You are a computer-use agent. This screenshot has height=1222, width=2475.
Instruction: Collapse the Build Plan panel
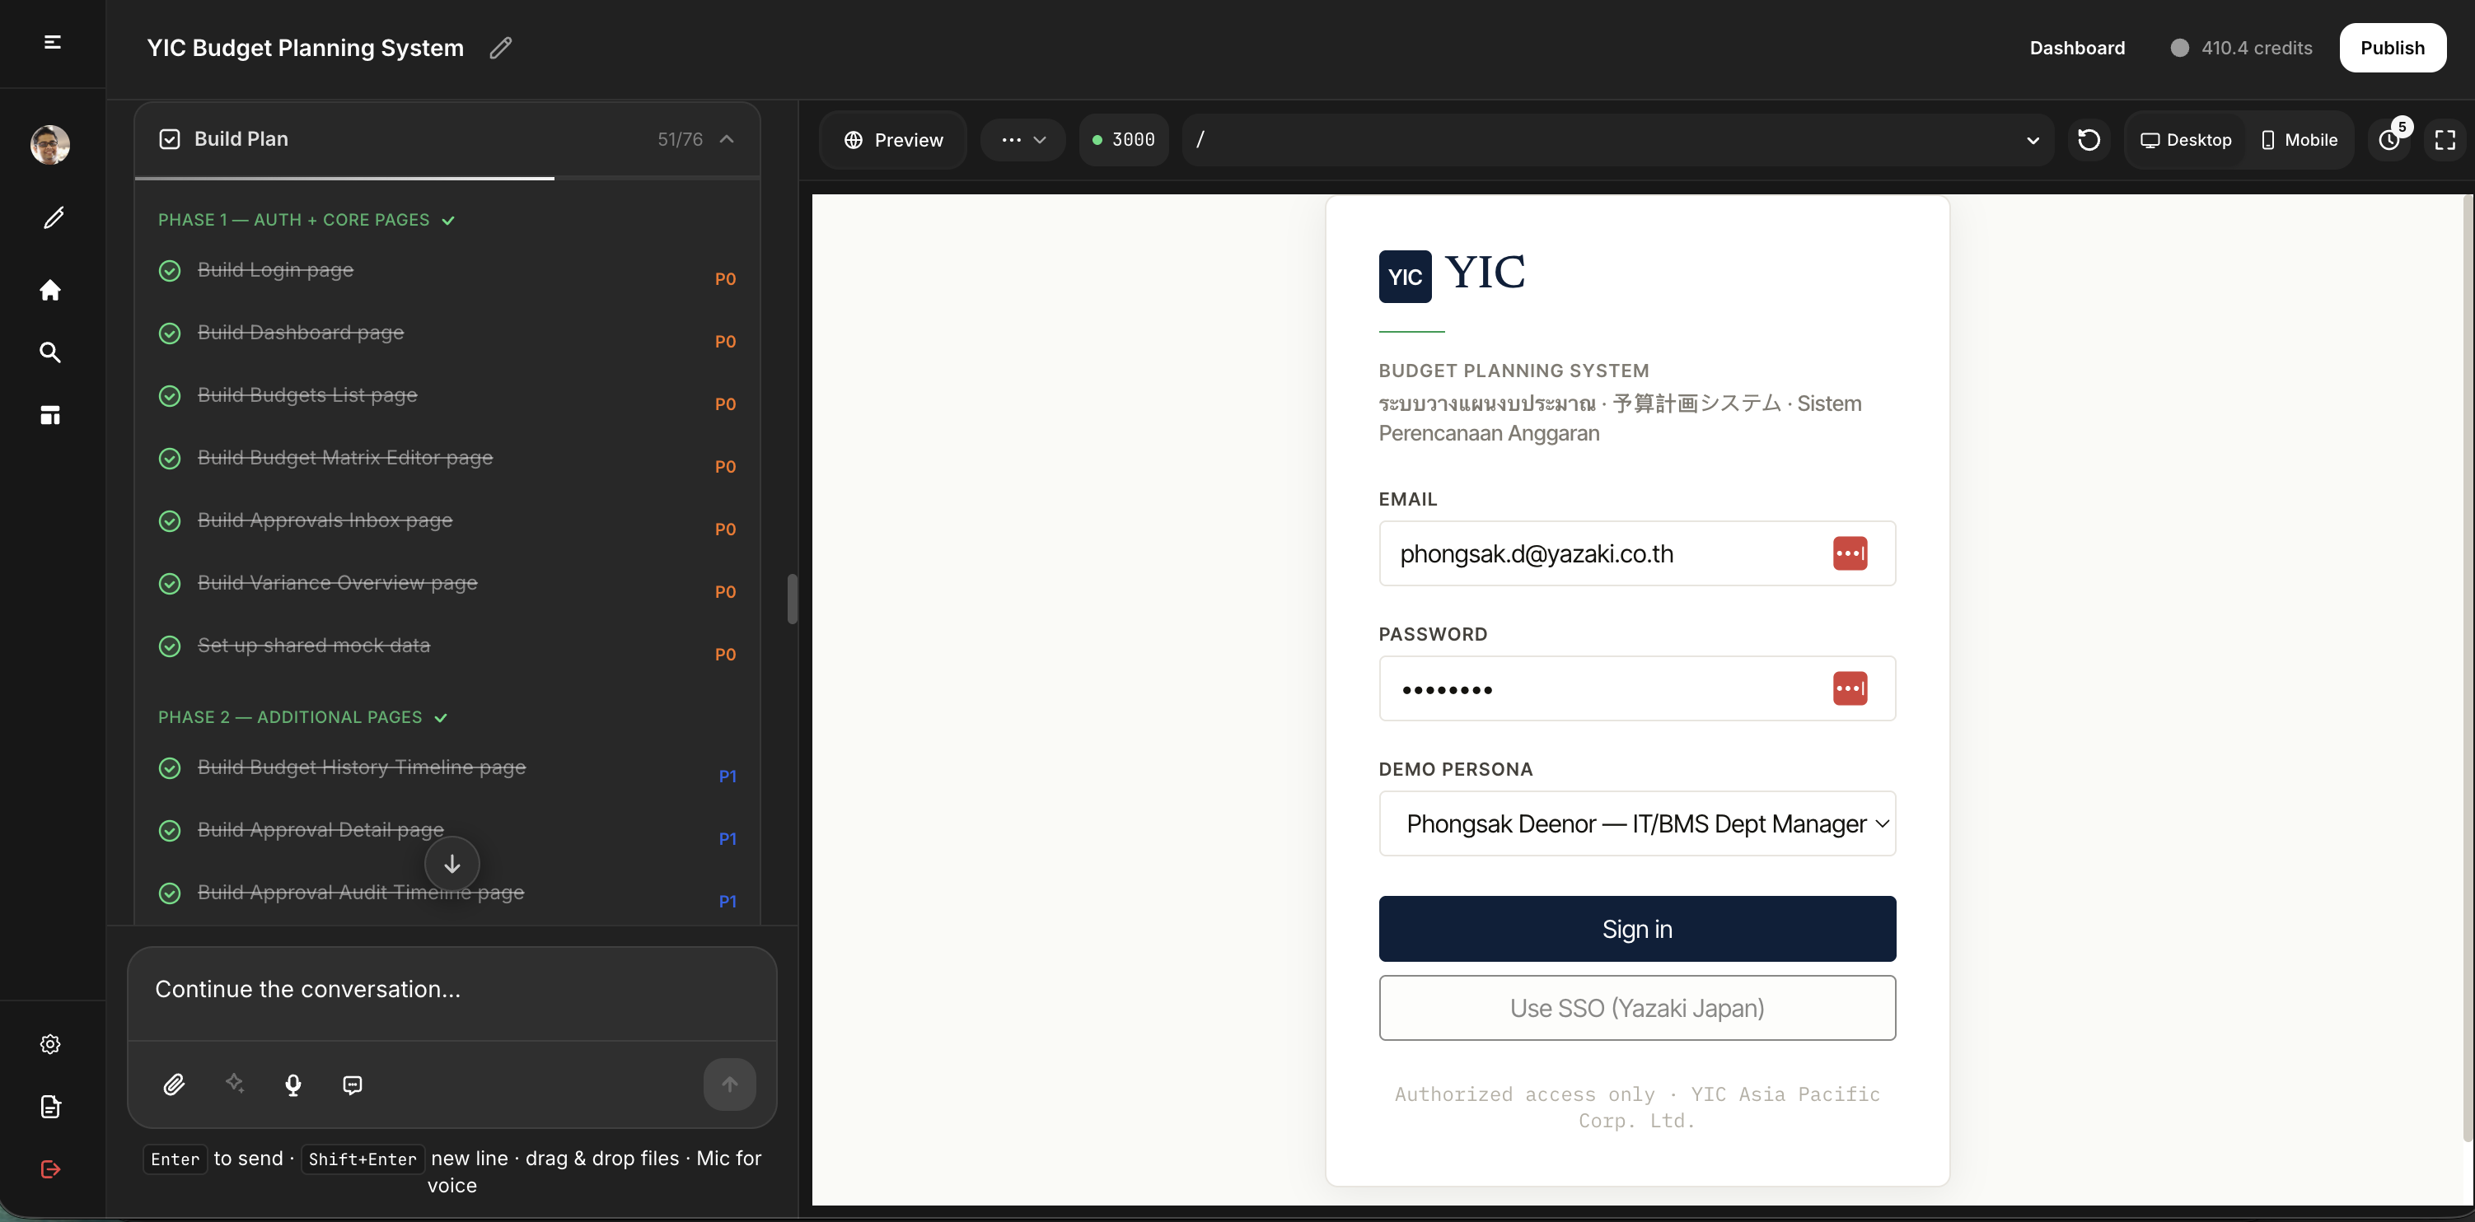click(728, 139)
